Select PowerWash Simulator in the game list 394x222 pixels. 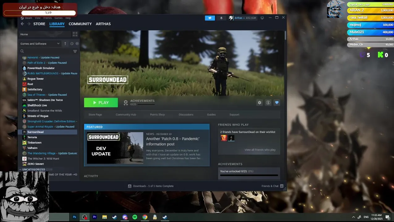pos(41,68)
